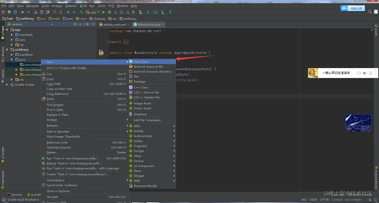Click the Save All toolbar icon
379x203 pixels.
click(9, 12)
